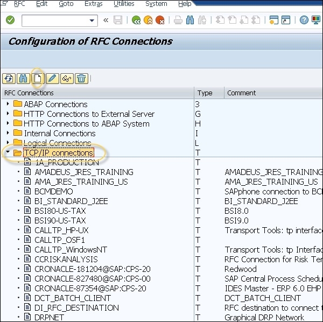Select the BI_STANDARD_J2EE connection
The width and height of the screenshot is (323, 322).
(x=71, y=201)
